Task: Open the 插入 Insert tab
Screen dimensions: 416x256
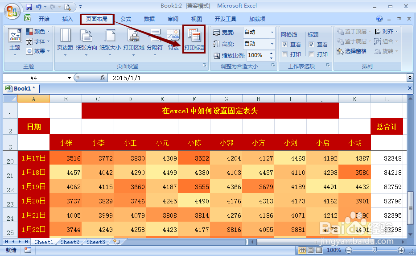Action: click(67, 19)
